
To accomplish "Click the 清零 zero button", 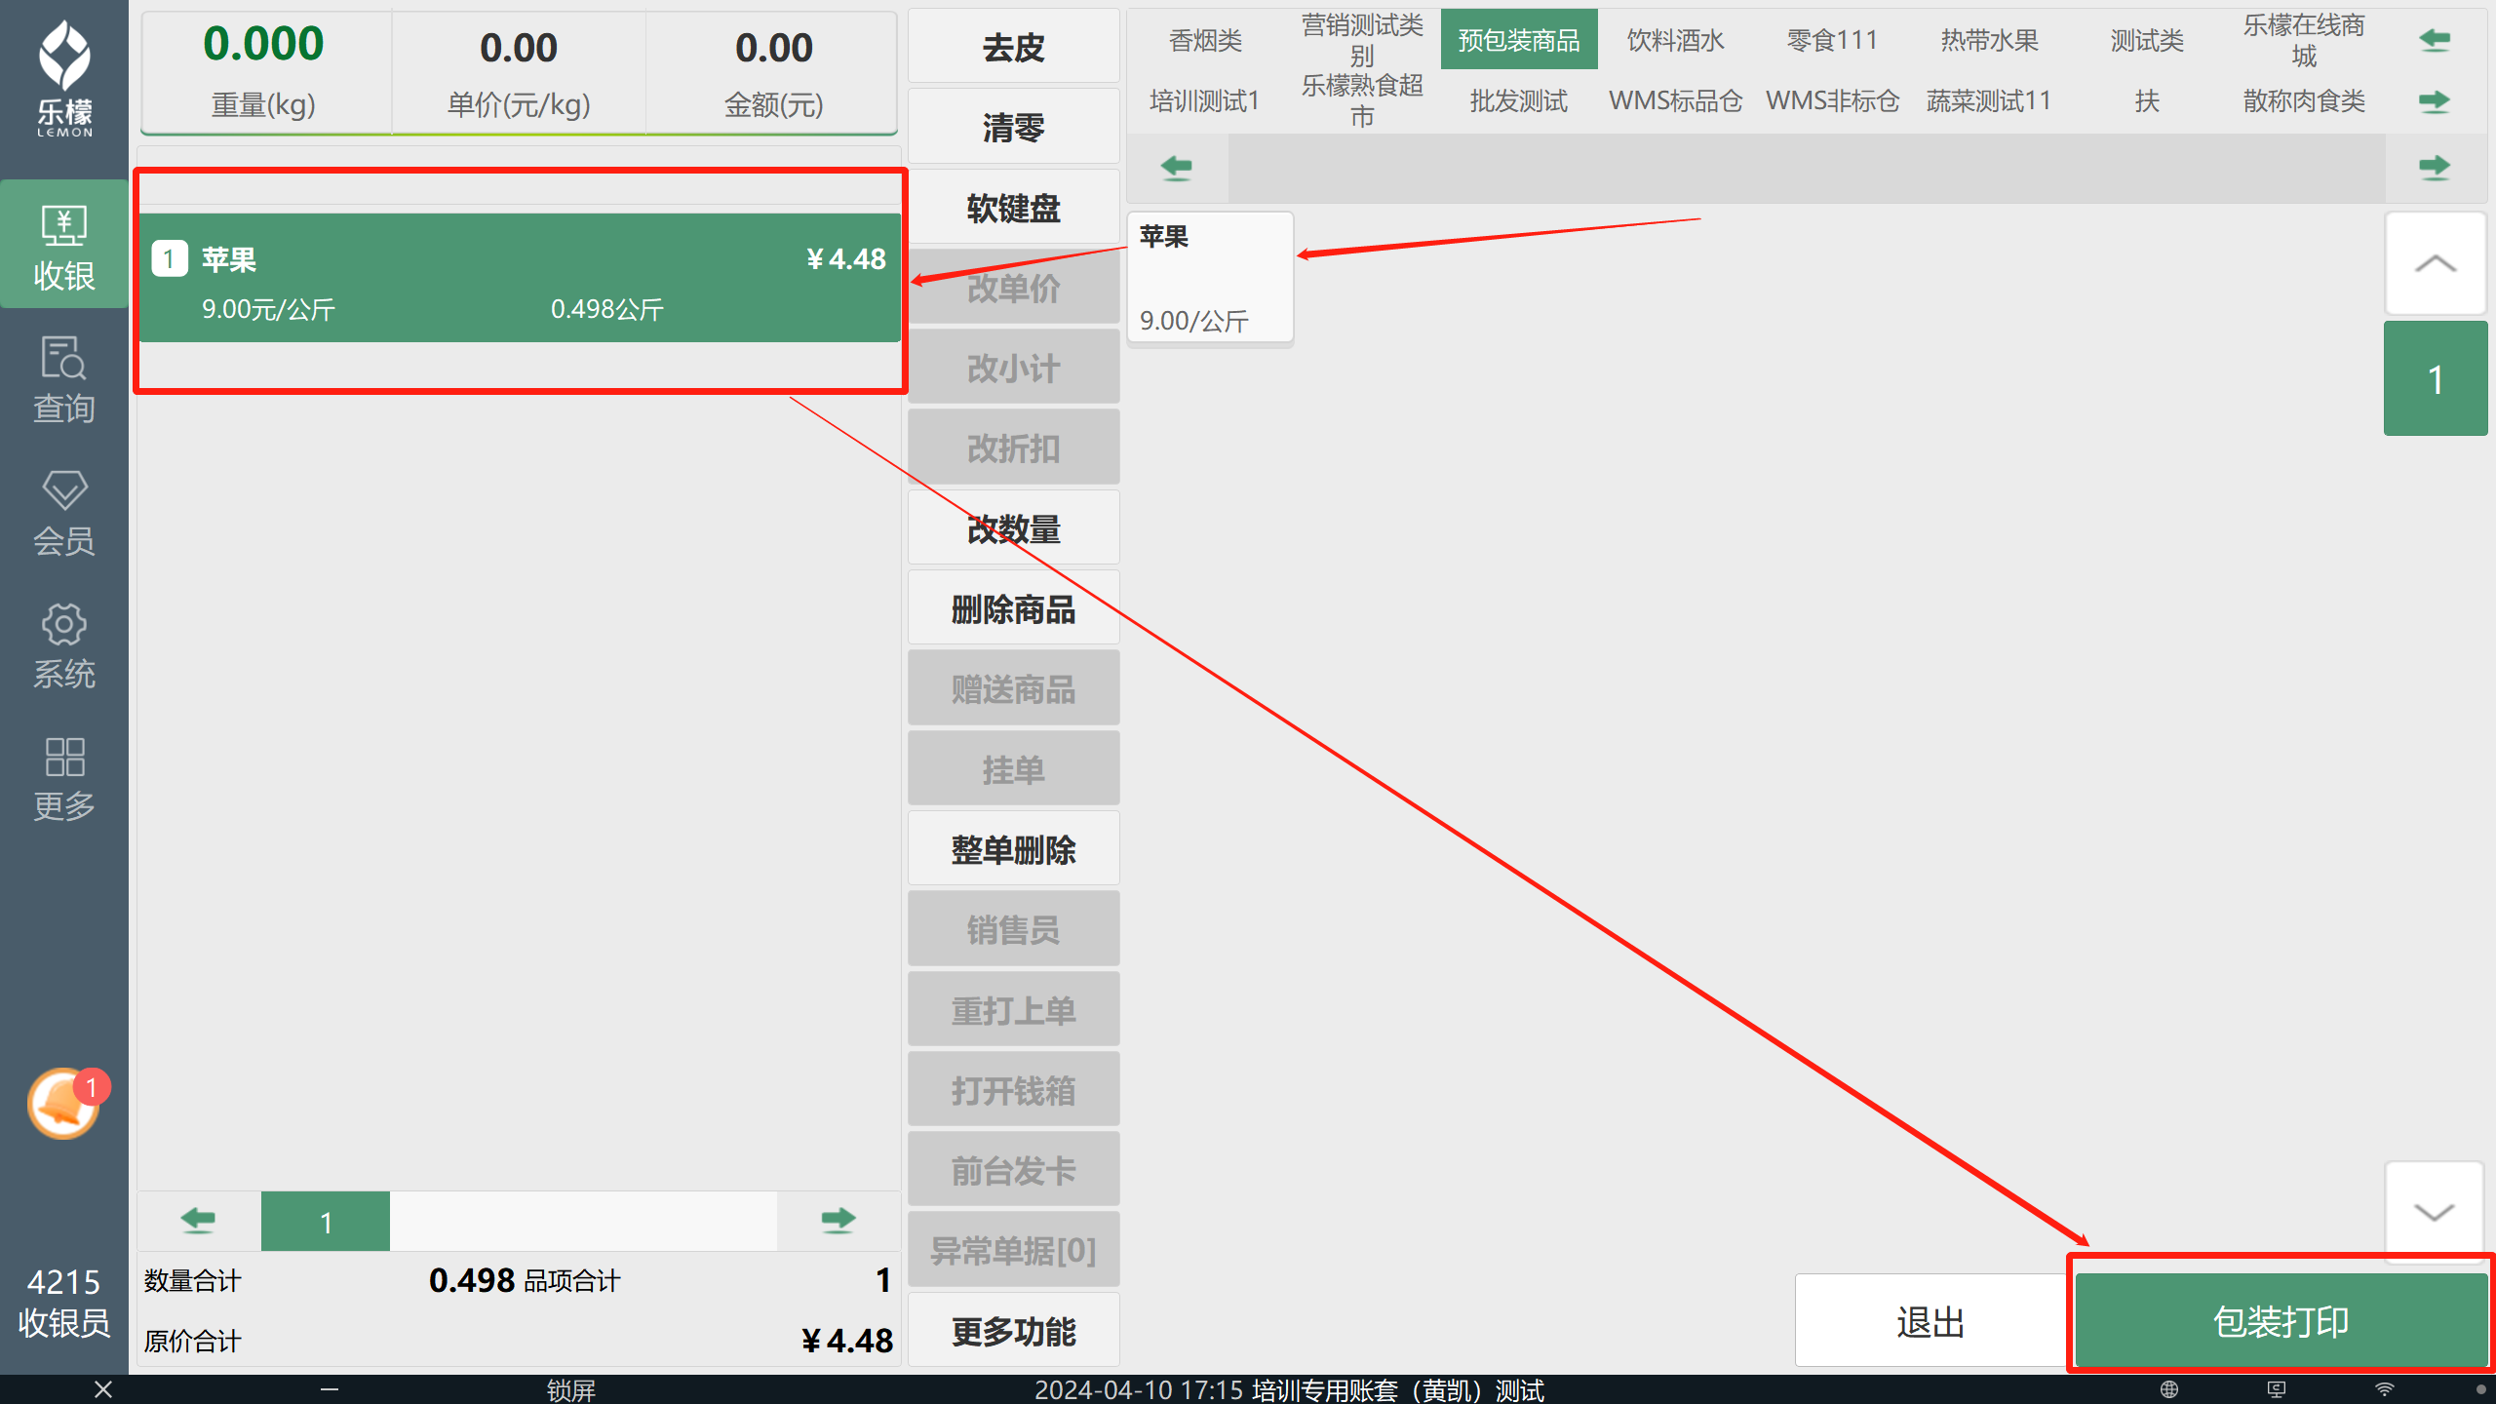I will coord(1014,127).
